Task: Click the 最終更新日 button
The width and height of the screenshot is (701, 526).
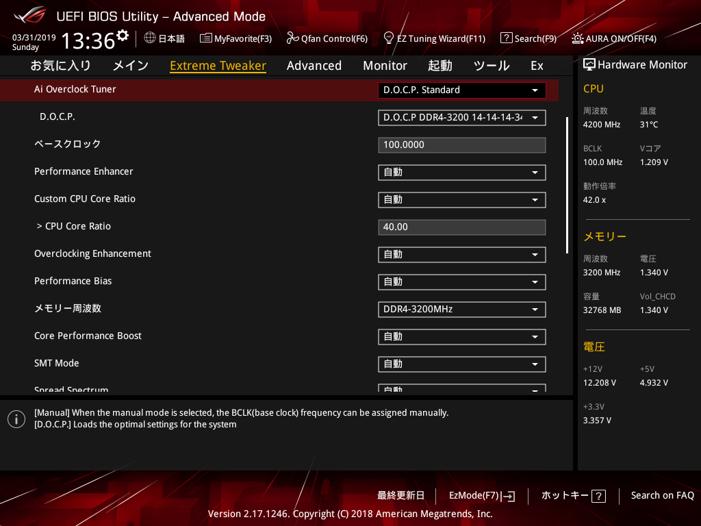Action: click(x=400, y=495)
